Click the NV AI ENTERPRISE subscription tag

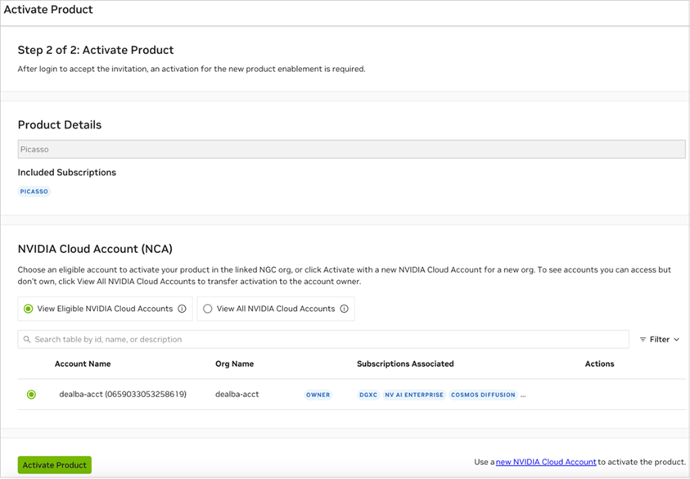point(414,395)
